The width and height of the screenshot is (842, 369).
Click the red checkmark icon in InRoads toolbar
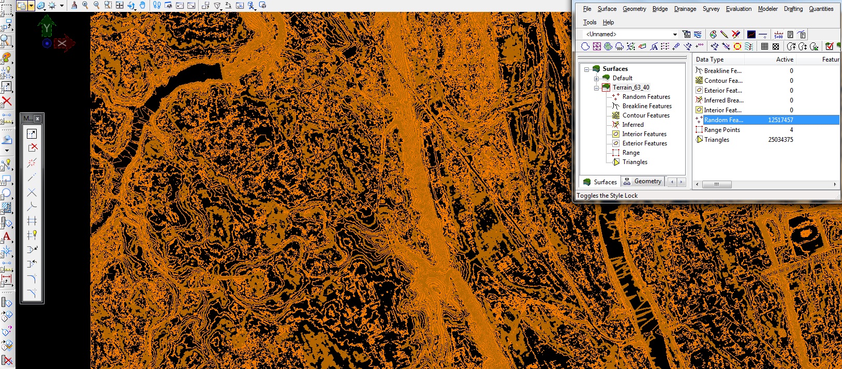(x=830, y=47)
